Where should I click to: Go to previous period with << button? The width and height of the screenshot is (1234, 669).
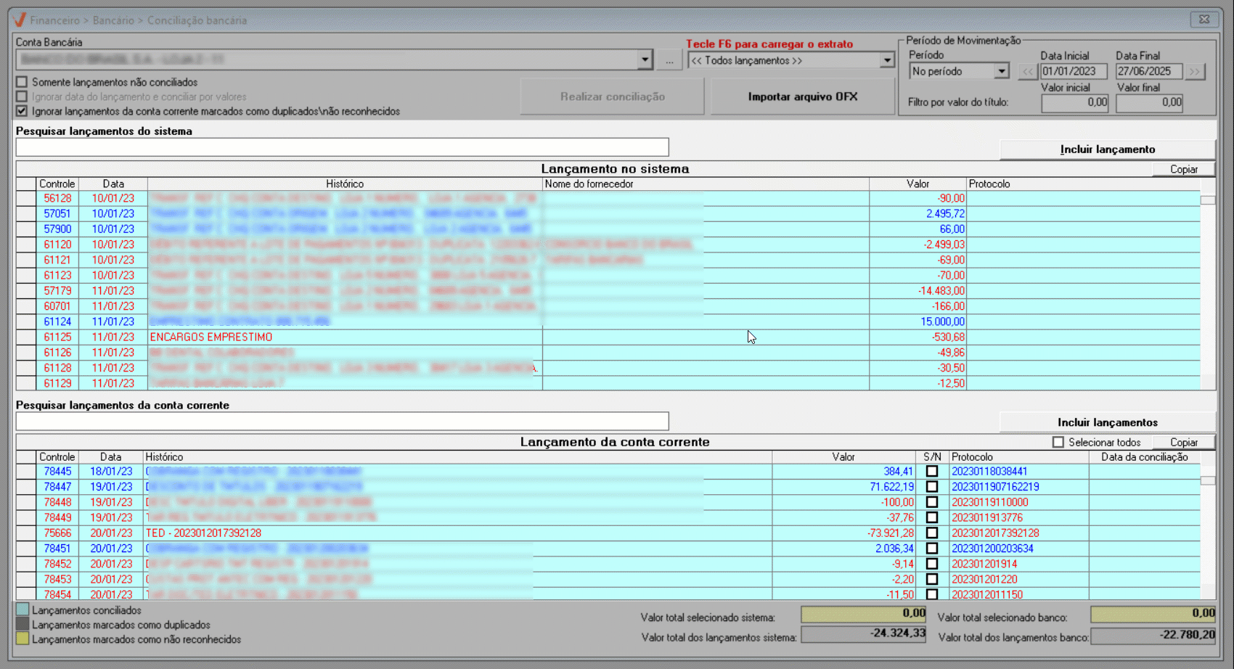[x=1027, y=71]
